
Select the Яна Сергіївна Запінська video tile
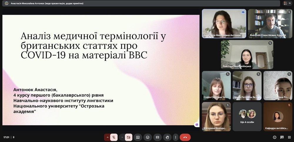[247, 54]
